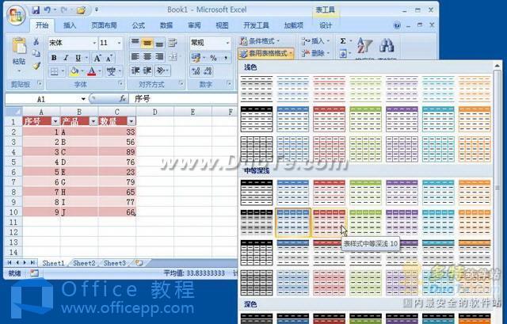The image size is (507, 324).
Task: Open 条件格式 conditional formatting menu
Action: (260, 41)
